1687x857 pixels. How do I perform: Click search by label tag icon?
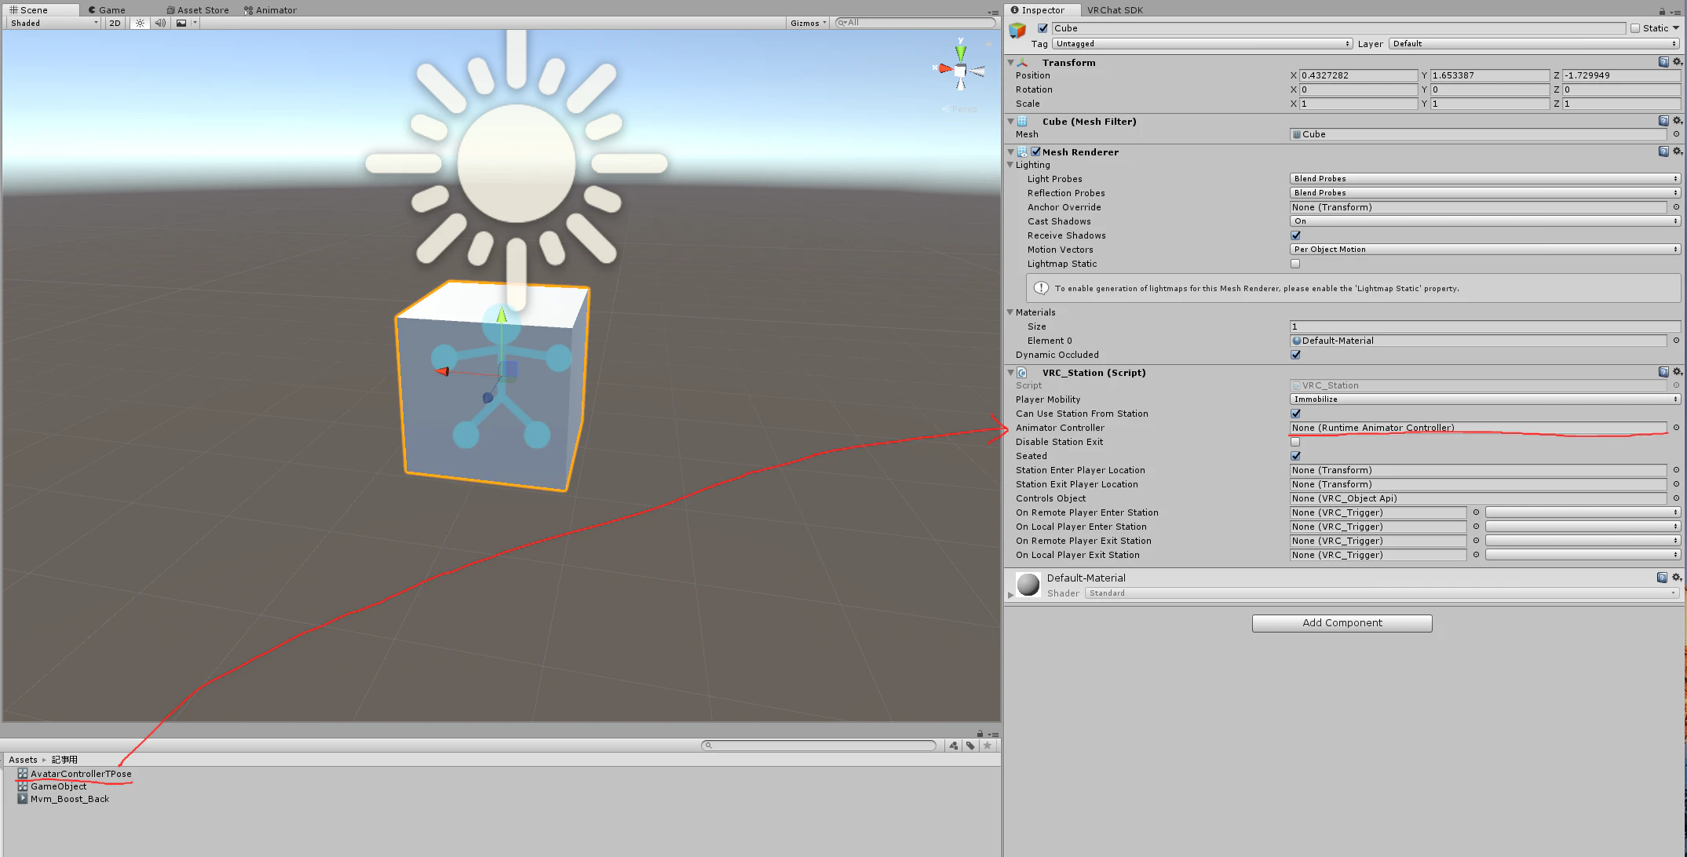click(970, 746)
